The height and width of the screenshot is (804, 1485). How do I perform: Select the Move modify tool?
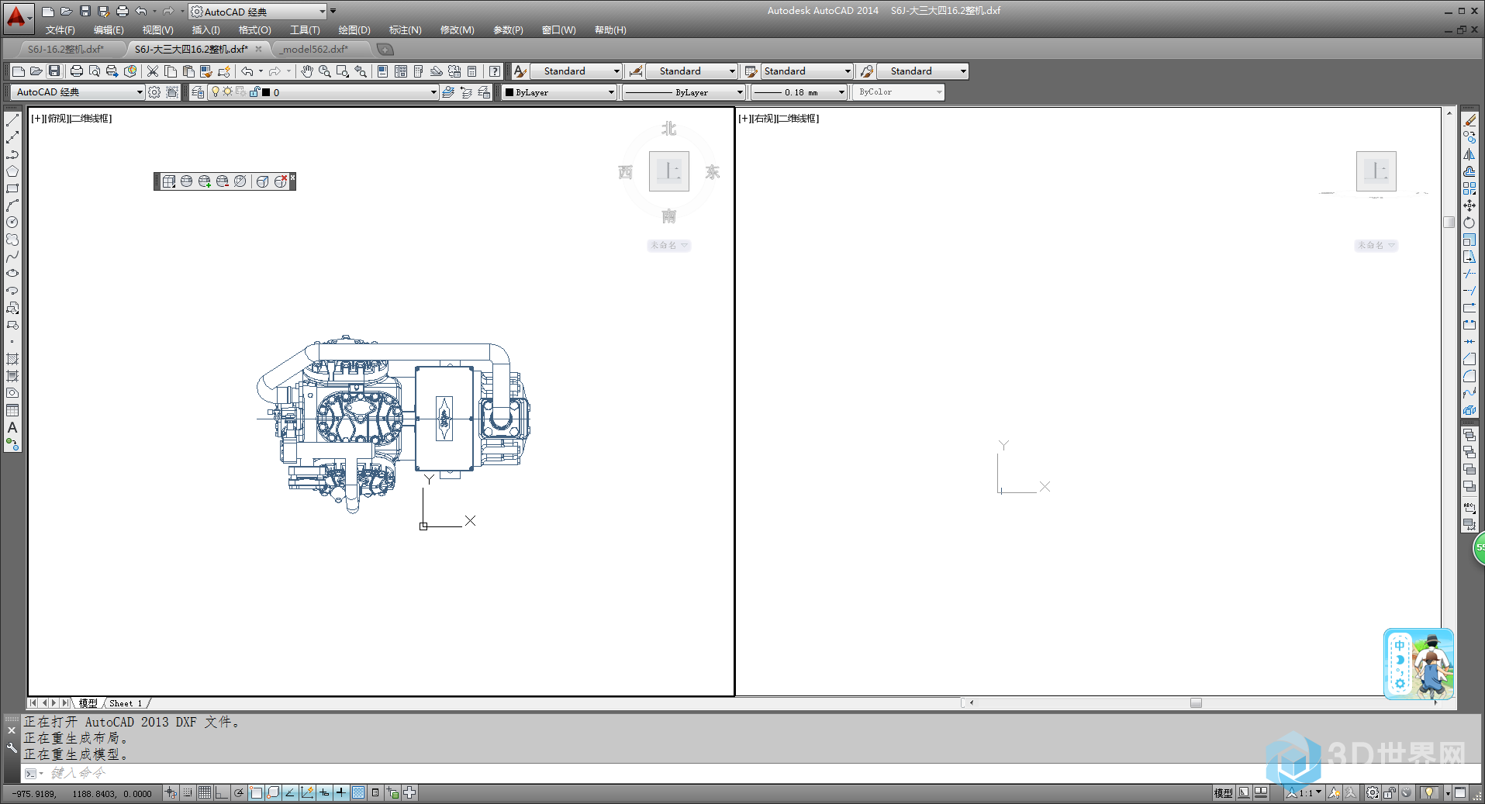point(1469,205)
